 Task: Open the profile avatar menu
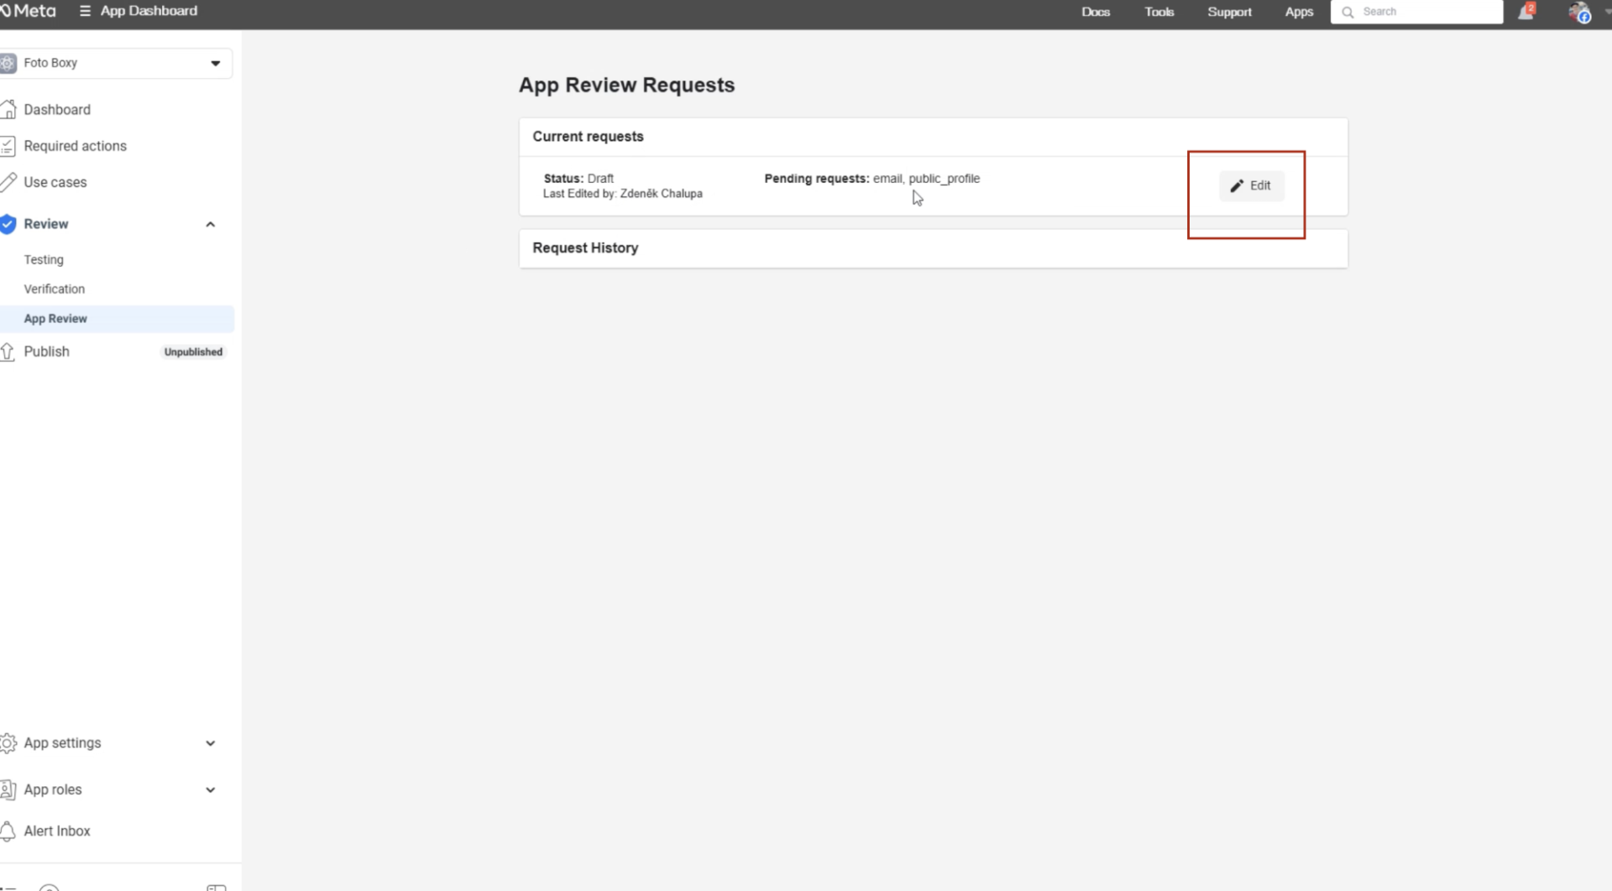pos(1579,12)
